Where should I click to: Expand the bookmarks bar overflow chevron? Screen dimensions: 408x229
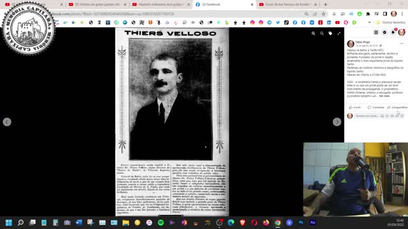(369, 23)
